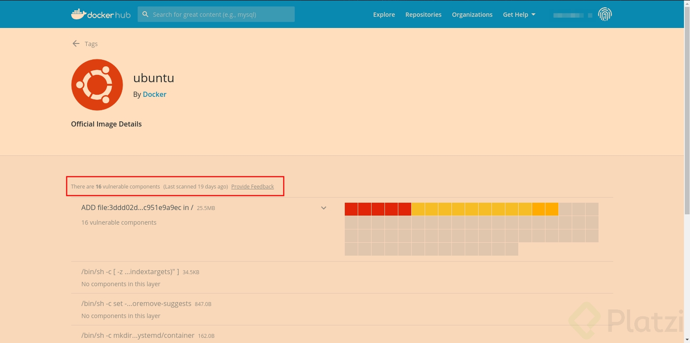
Task: Click the Docker Hub whale logo
Action: (x=101, y=14)
